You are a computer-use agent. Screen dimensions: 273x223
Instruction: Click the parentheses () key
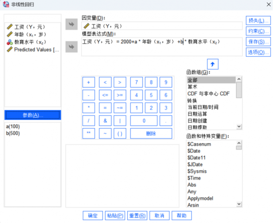click(x=120, y=133)
